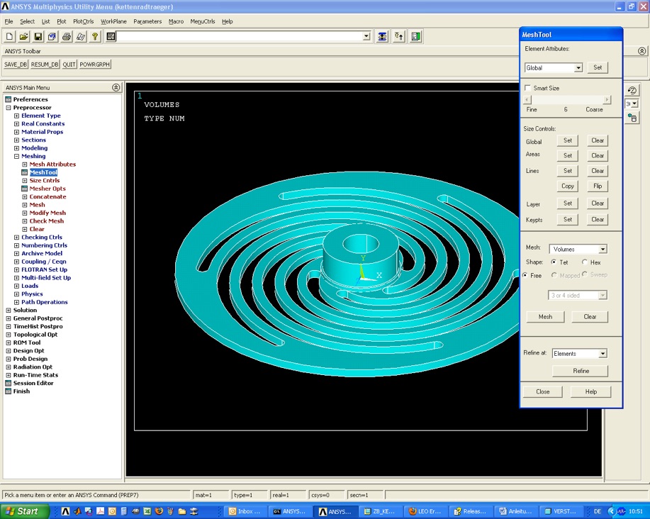Click Clear next to Lines size control
Screen dimensions: 650x519
tap(598, 171)
